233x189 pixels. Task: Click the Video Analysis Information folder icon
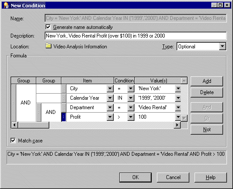coord(48,46)
